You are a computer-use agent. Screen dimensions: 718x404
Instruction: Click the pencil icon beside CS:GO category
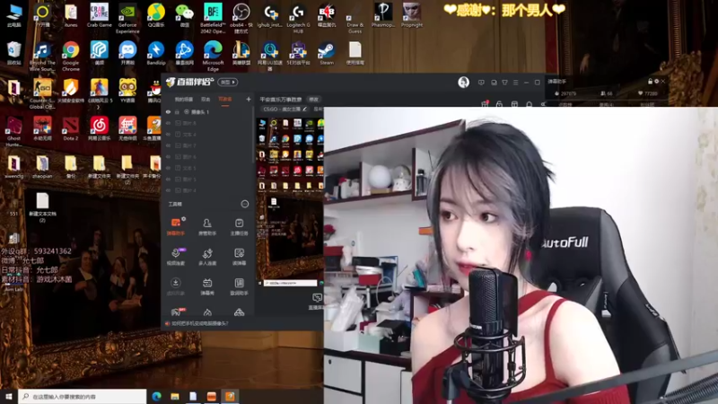point(305,109)
